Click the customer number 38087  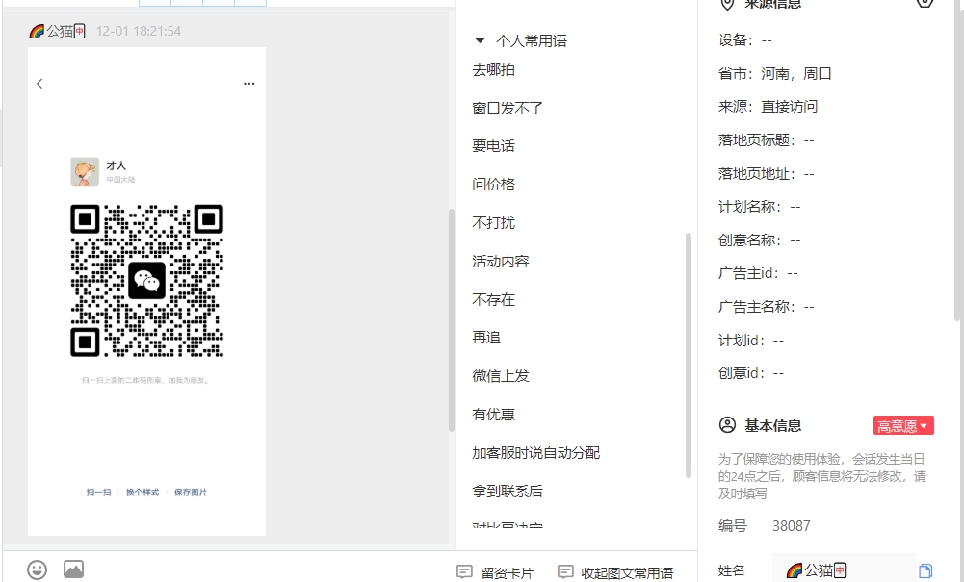pyautogui.click(x=792, y=526)
